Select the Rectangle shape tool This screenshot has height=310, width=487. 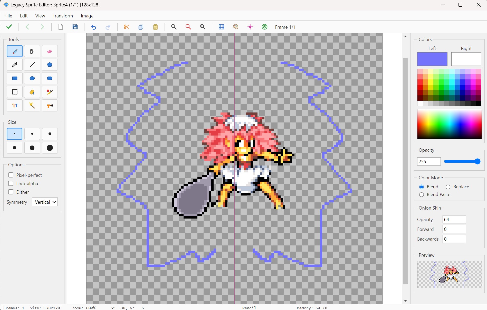tap(15, 78)
